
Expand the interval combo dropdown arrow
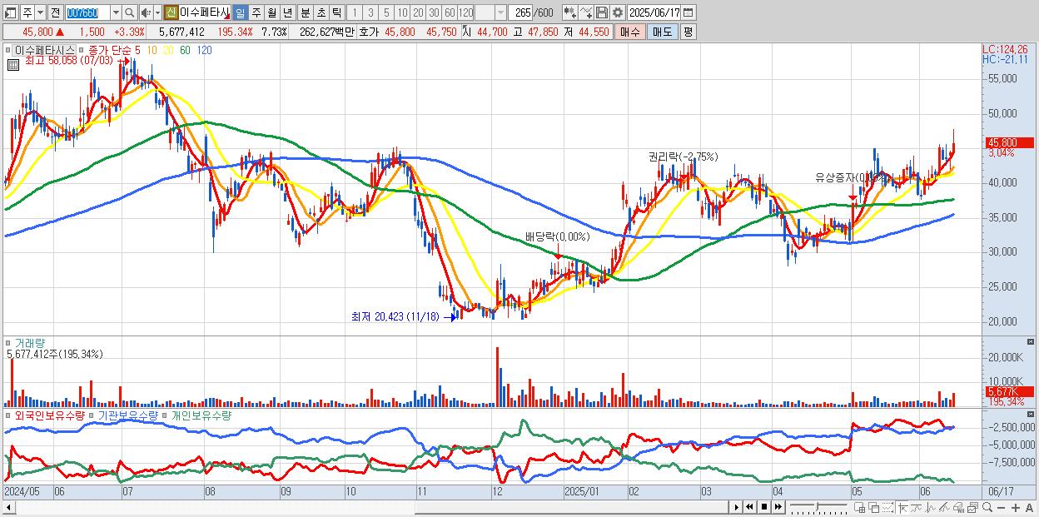(x=500, y=12)
